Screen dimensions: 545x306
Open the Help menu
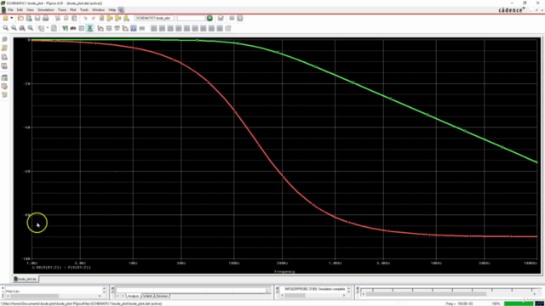click(x=112, y=10)
